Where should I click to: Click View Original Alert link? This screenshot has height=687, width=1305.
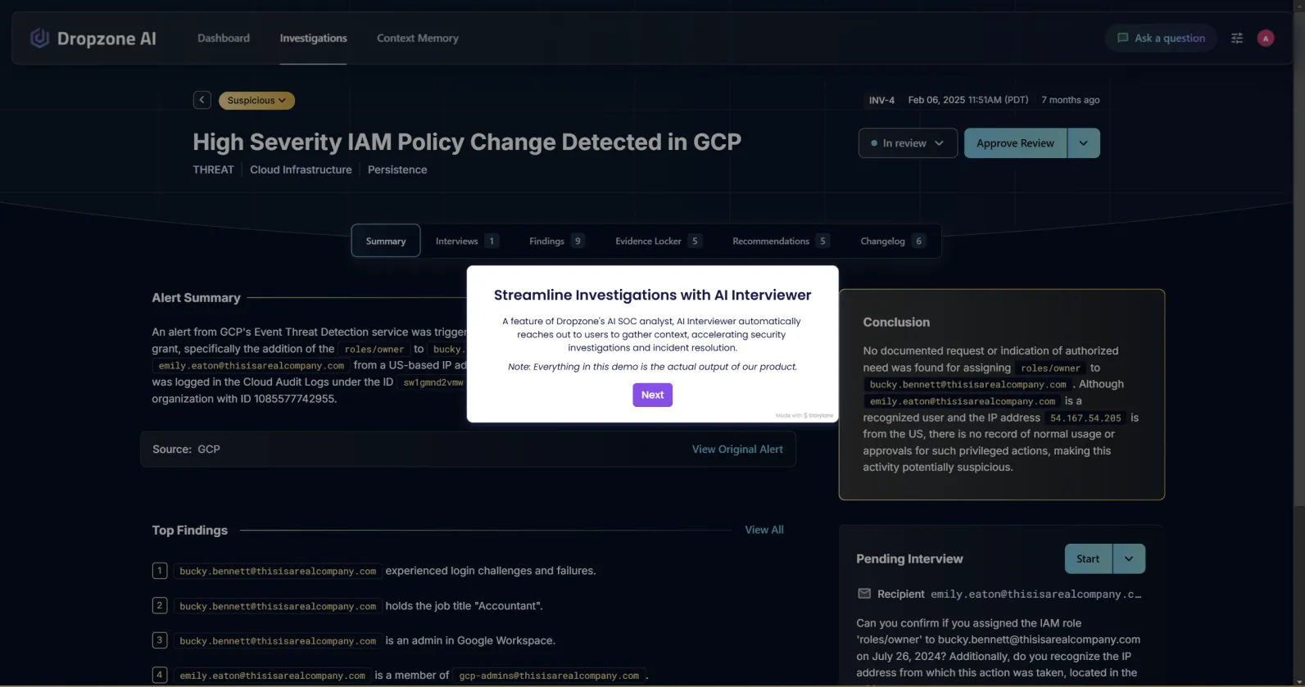[x=737, y=450]
